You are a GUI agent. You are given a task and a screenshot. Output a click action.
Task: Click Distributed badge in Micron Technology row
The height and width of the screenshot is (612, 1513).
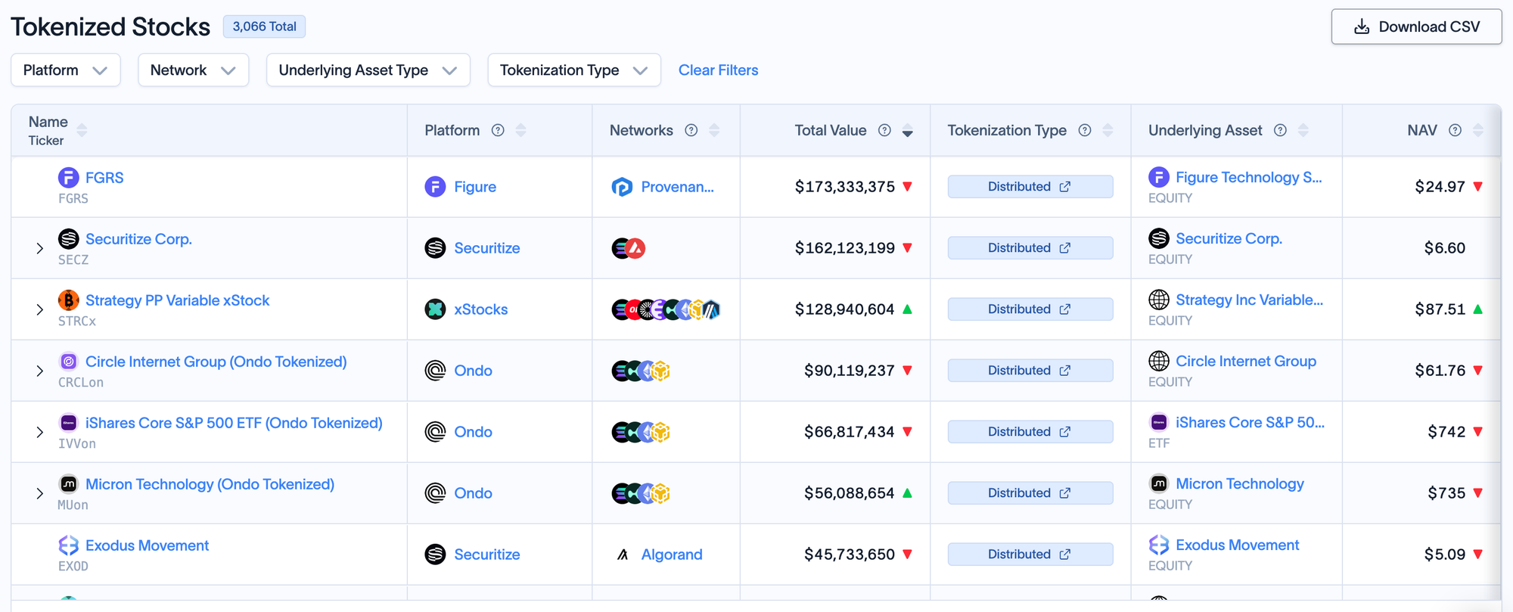1030,493
